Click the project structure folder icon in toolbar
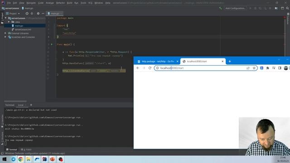This screenshot has height=163, width=290. point(276,8)
